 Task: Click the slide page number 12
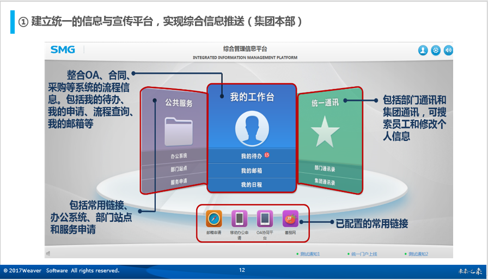point(242,270)
